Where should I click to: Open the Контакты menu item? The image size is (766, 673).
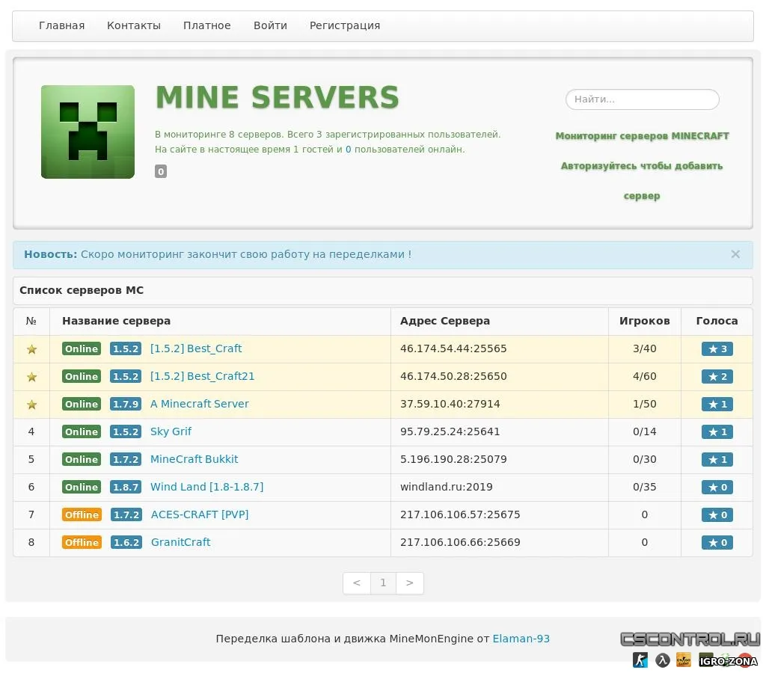134,25
